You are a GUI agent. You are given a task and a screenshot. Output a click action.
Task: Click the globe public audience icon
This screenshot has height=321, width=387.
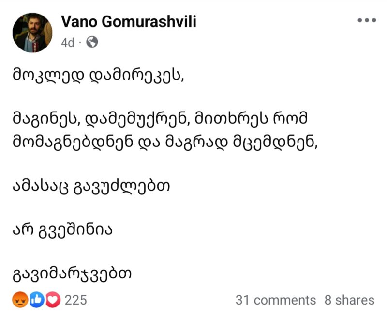(92, 43)
